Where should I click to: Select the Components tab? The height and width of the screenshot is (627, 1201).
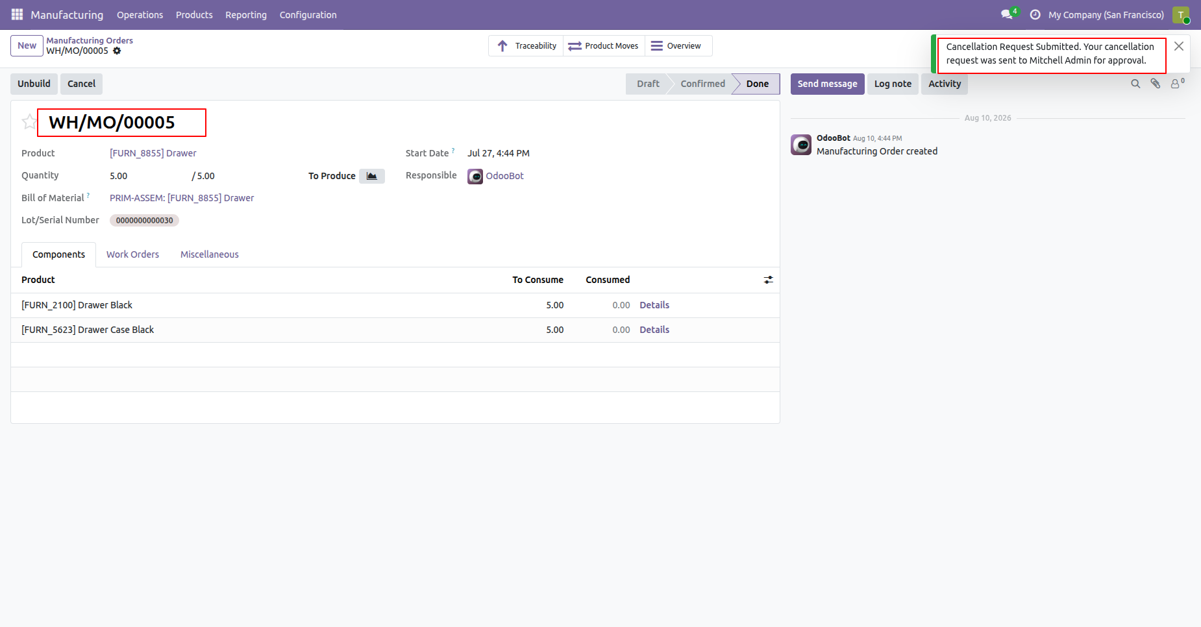click(x=58, y=254)
